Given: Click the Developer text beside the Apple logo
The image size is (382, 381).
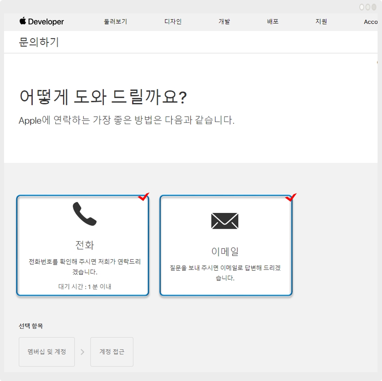Looking at the screenshot, I should coord(46,22).
